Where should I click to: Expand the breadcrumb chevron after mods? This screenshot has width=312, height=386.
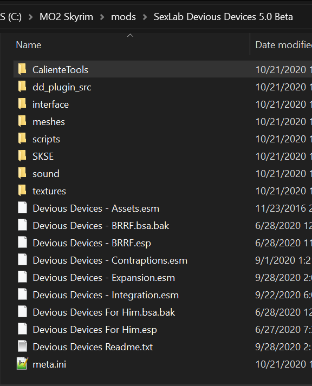tap(145, 17)
